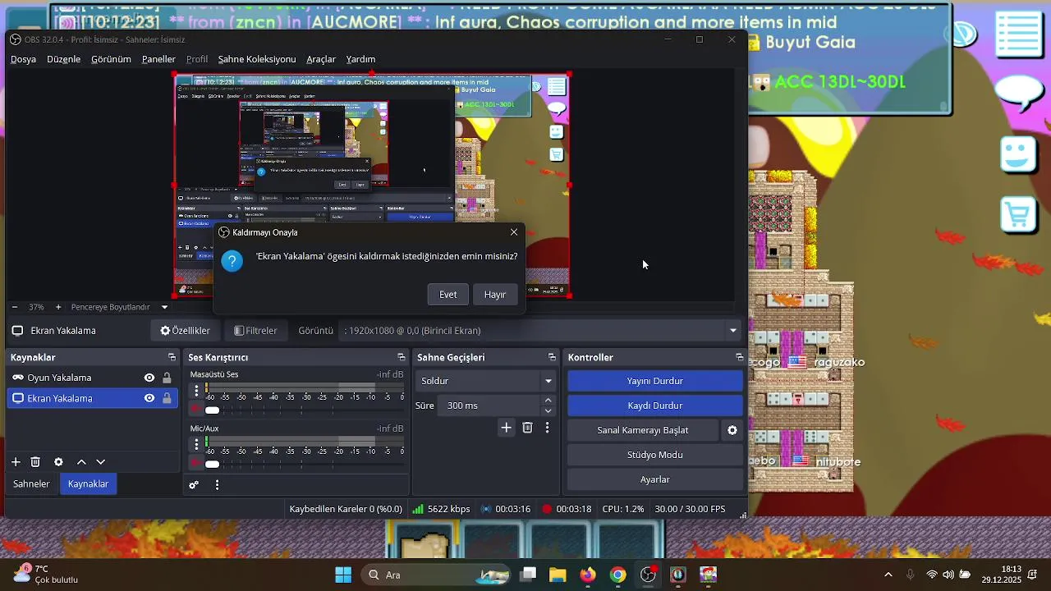The width and height of the screenshot is (1051, 591).
Task: Mute the Masaüstü Ses speaker icon
Action: click(x=195, y=409)
